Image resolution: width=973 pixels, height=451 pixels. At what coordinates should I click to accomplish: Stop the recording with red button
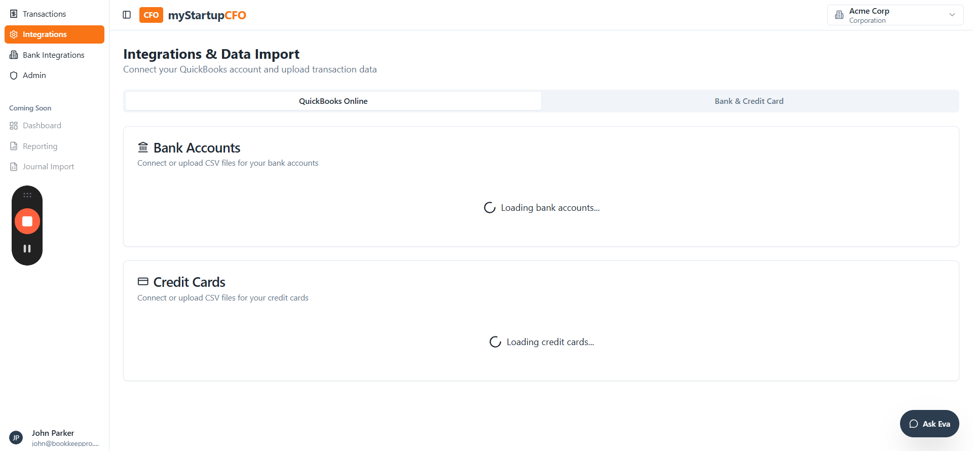(27, 221)
